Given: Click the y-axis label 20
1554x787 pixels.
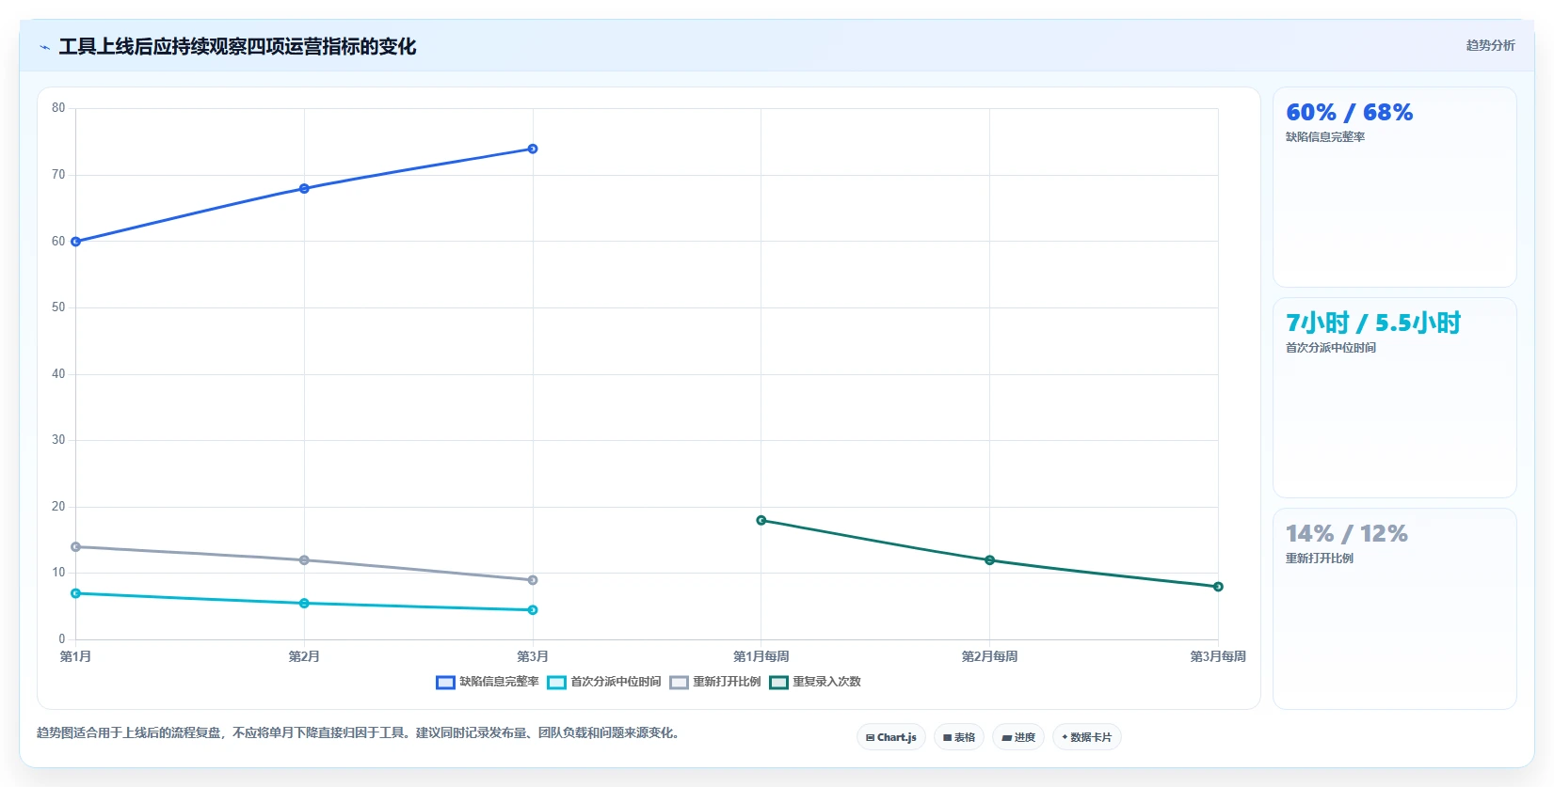Looking at the screenshot, I should point(58,507).
